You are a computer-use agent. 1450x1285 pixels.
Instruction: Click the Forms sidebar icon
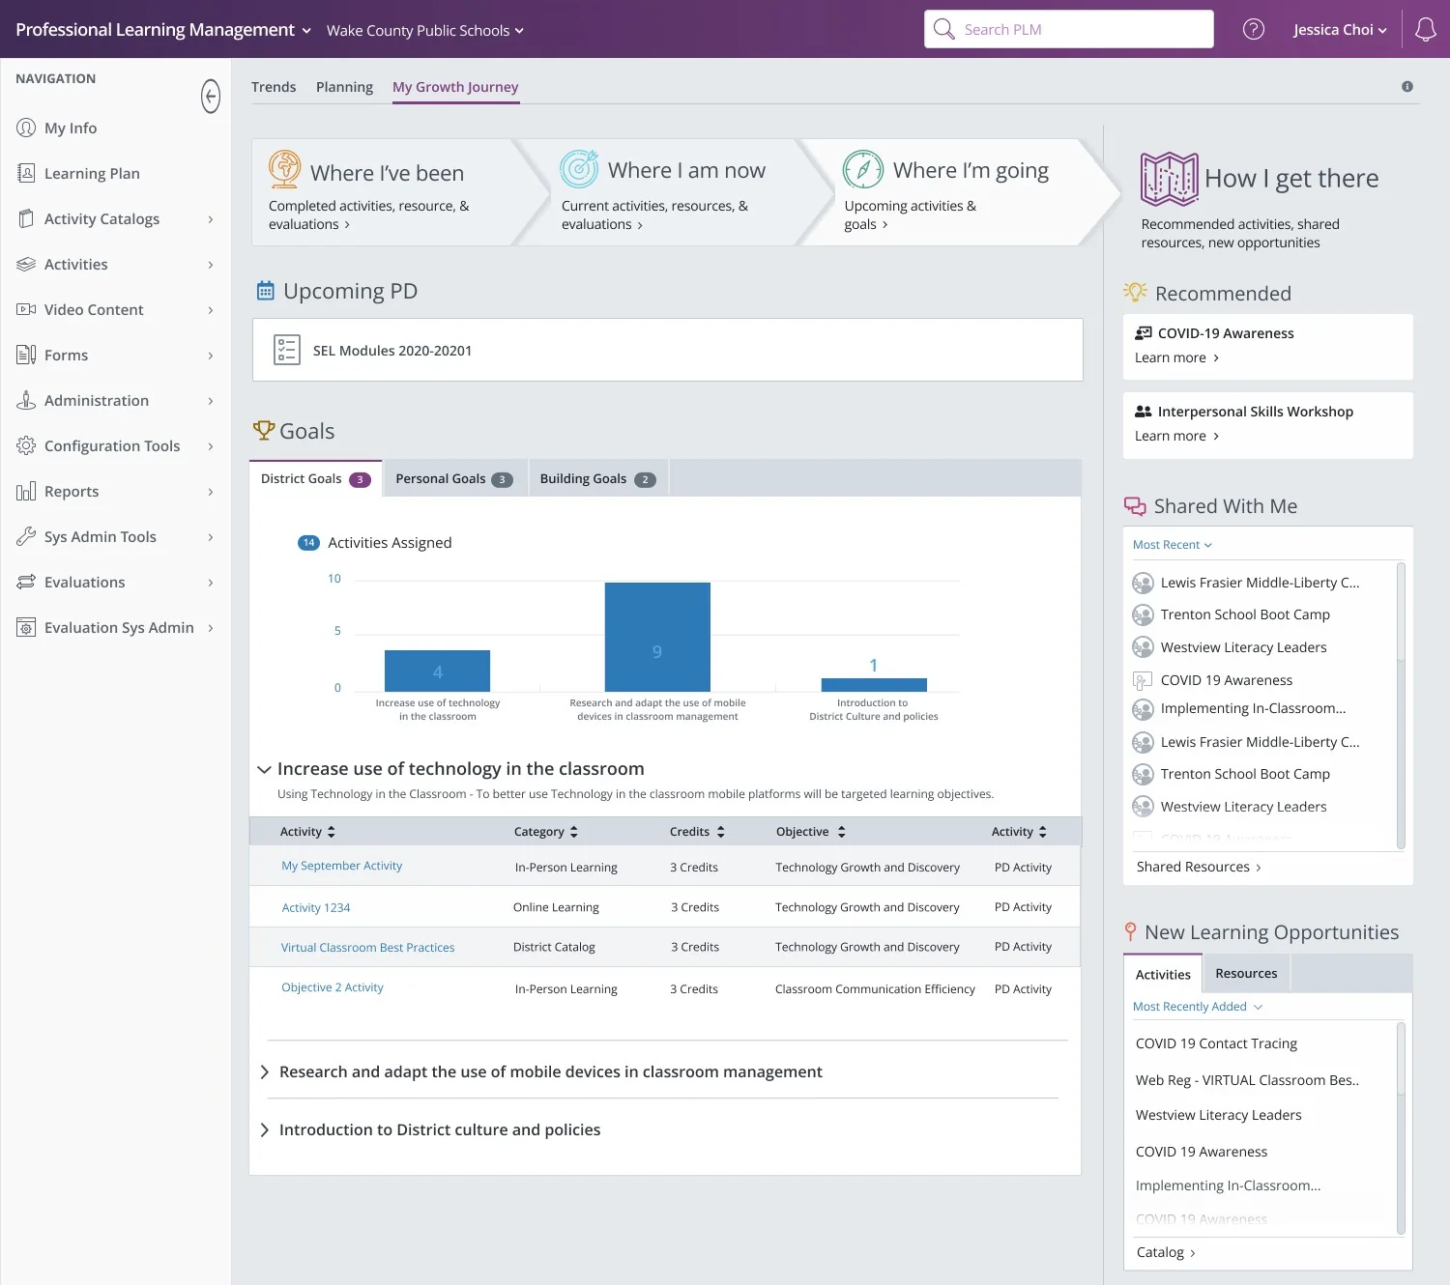pyautogui.click(x=26, y=355)
